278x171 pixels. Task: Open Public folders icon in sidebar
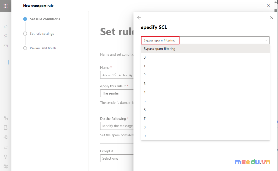click(x=5, y=166)
